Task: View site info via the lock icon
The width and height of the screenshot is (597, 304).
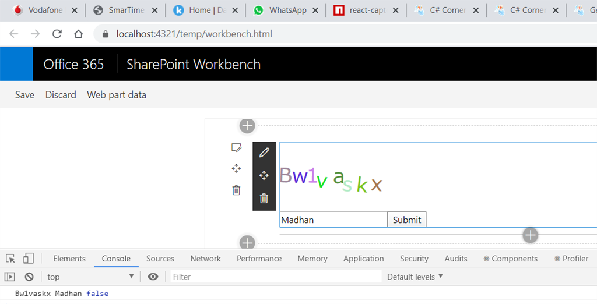Action: (x=106, y=34)
